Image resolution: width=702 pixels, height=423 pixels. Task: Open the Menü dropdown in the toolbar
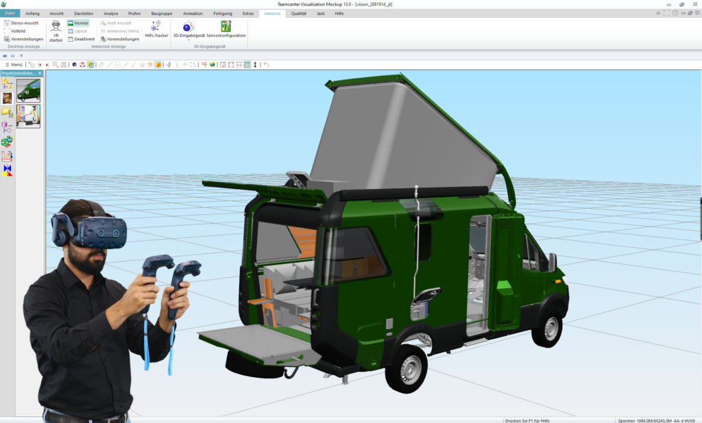click(x=14, y=65)
